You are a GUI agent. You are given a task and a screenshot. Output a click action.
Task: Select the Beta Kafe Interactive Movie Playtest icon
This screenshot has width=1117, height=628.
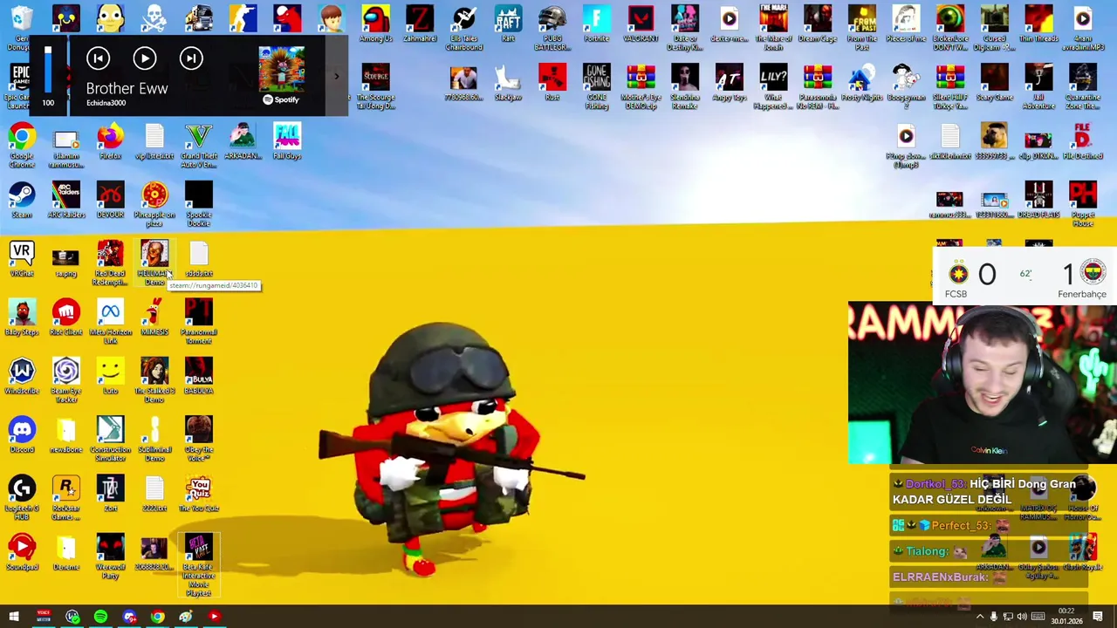tap(199, 565)
